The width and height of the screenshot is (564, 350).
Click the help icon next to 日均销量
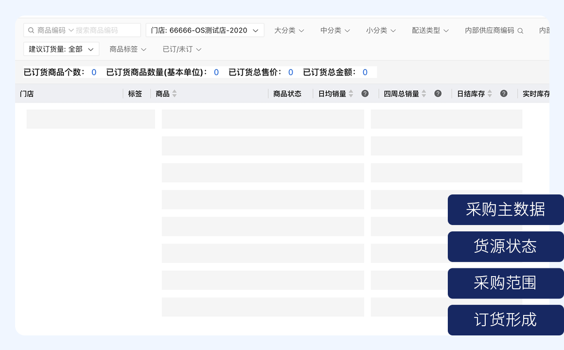click(365, 94)
